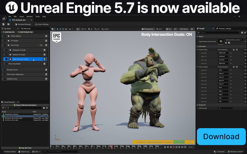Remove the Body Intersect Goals op
This screenshot has height=154, width=247.
click(44, 59)
